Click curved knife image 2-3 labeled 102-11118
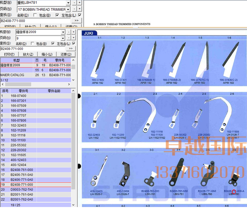 [x=142, y=114]
